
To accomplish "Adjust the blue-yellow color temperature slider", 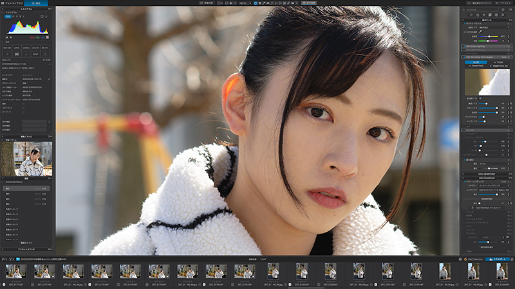I will click(x=489, y=37).
